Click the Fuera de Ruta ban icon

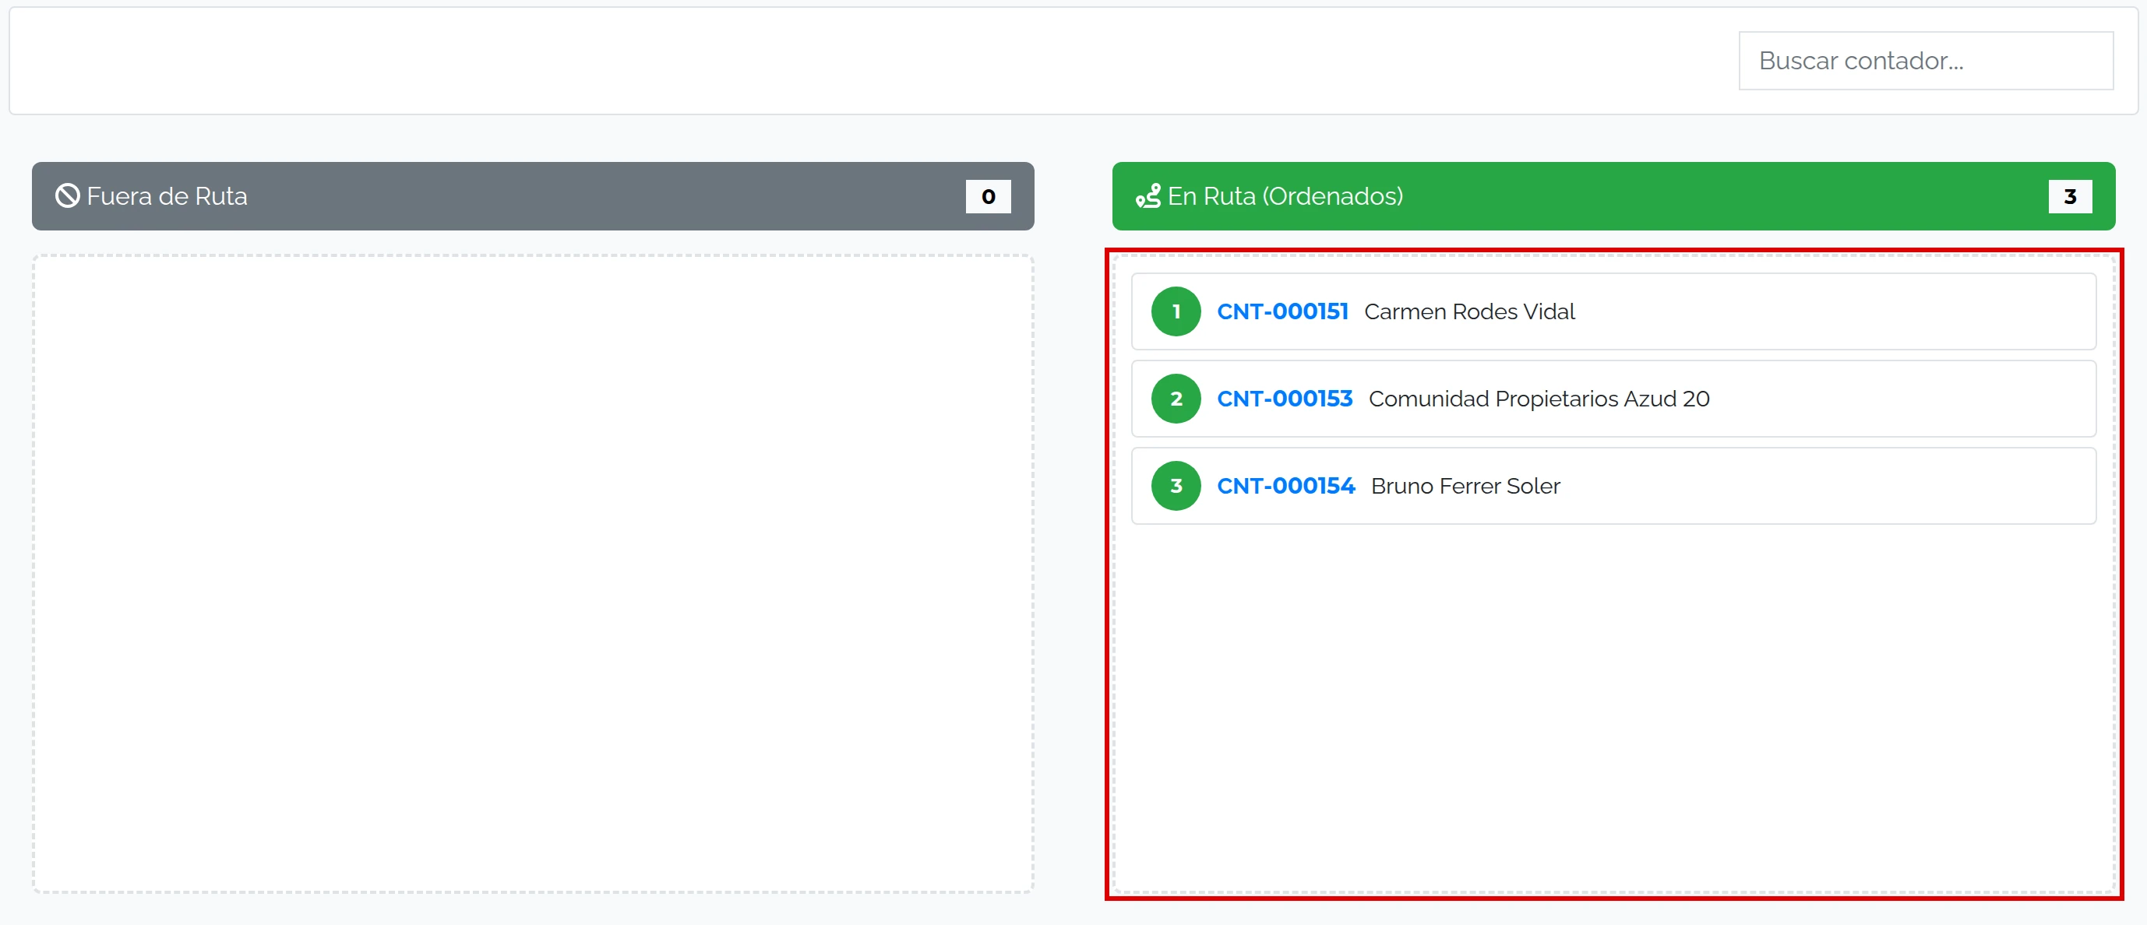[68, 196]
